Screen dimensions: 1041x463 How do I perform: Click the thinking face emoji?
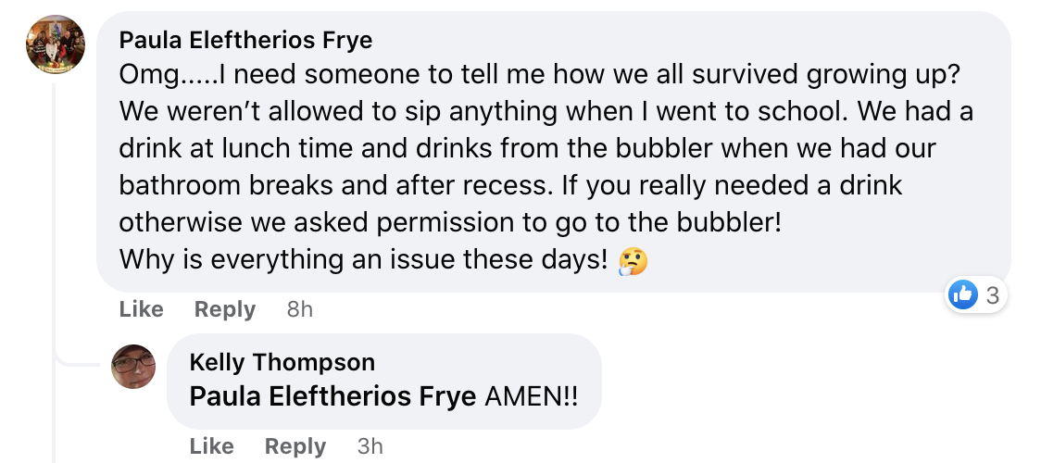click(633, 261)
